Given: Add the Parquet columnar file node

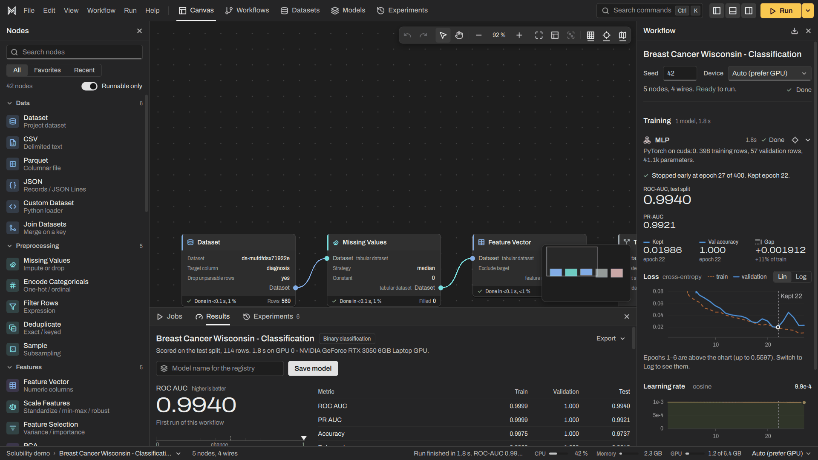Looking at the screenshot, I should (75, 164).
